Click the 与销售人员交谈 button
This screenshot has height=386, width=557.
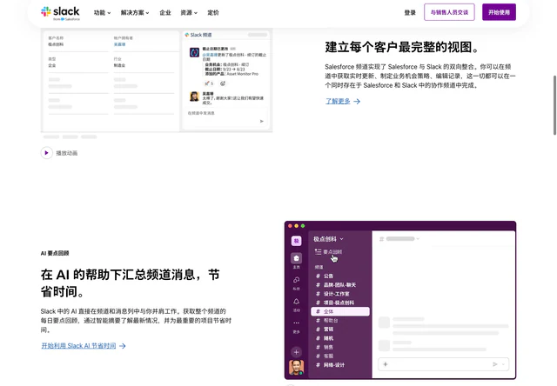[449, 12]
